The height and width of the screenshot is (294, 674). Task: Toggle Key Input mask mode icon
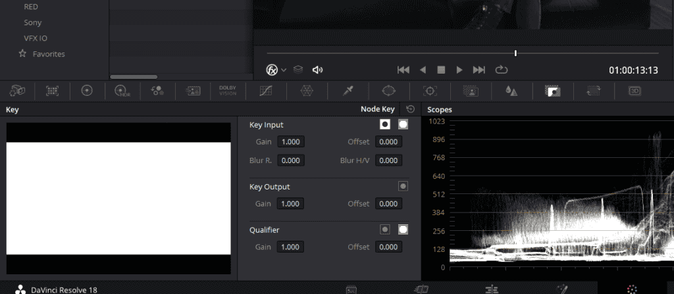403,125
